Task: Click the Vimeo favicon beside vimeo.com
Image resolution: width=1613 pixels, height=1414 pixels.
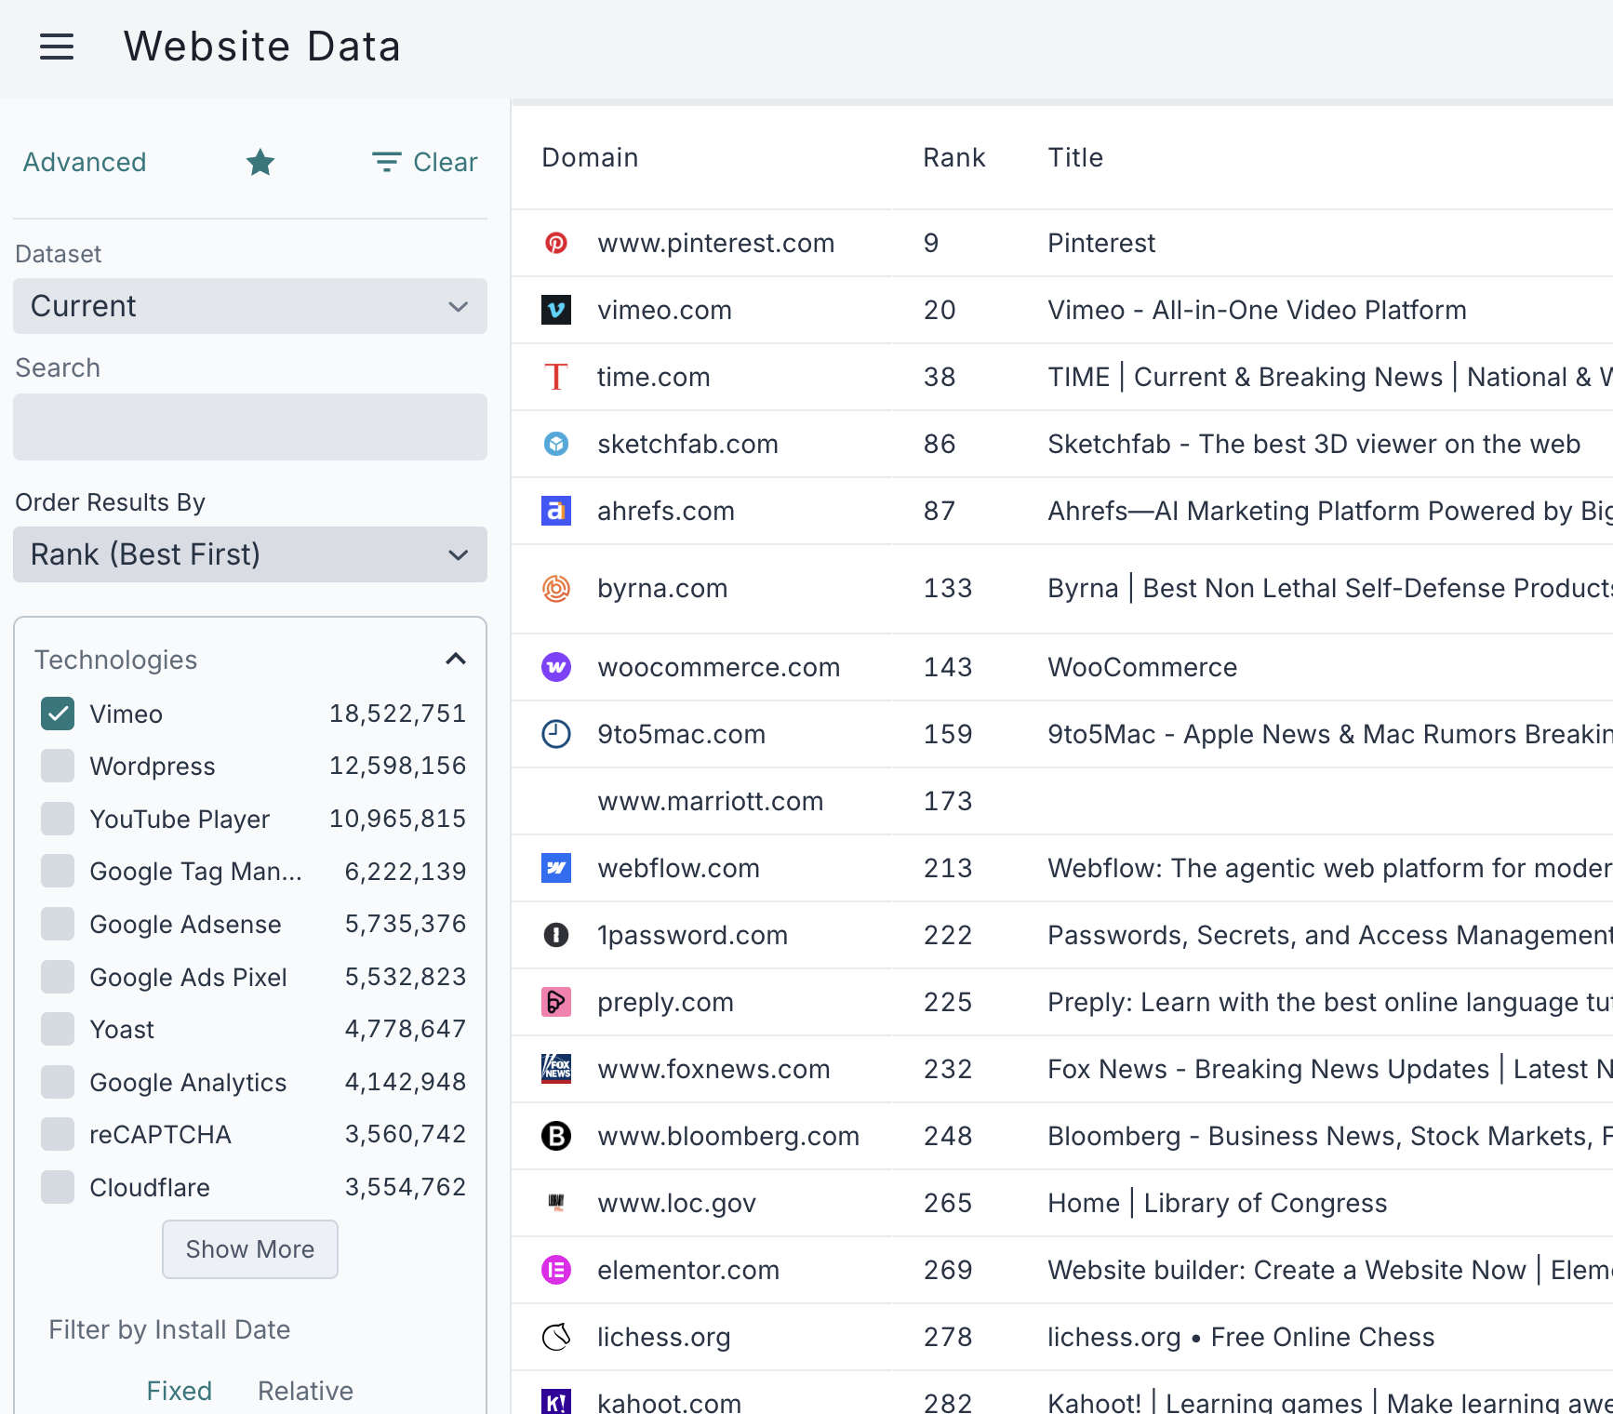Action: point(556,310)
